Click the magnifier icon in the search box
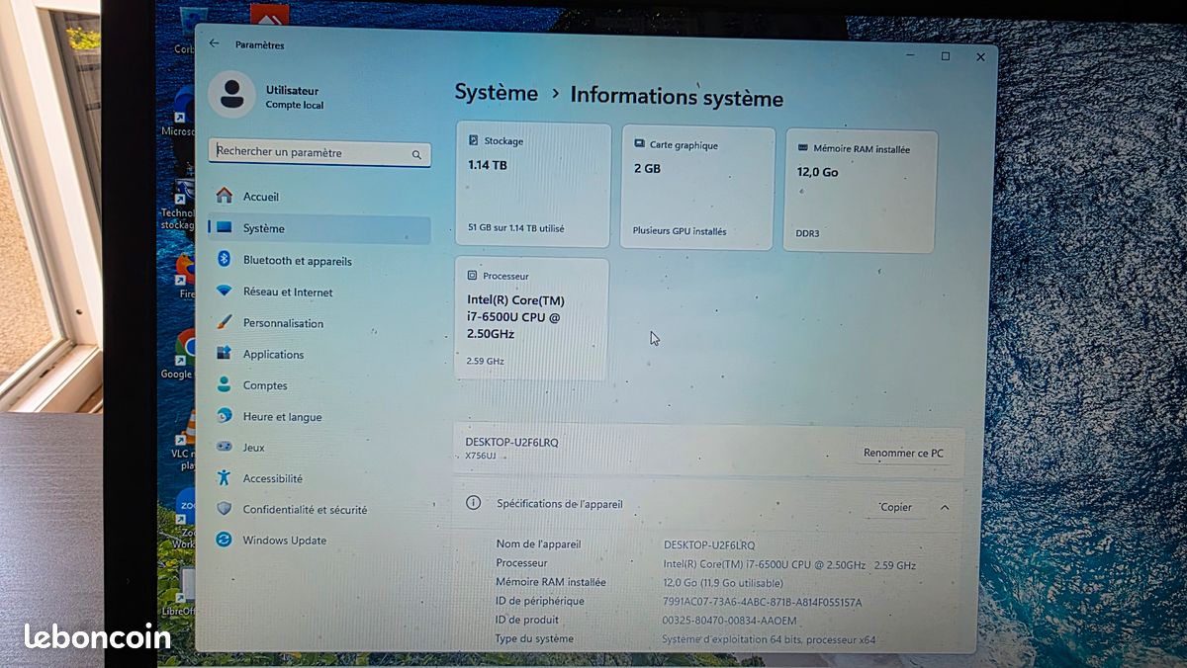The width and height of the screenshot is (1187, 668). (416, 155)
